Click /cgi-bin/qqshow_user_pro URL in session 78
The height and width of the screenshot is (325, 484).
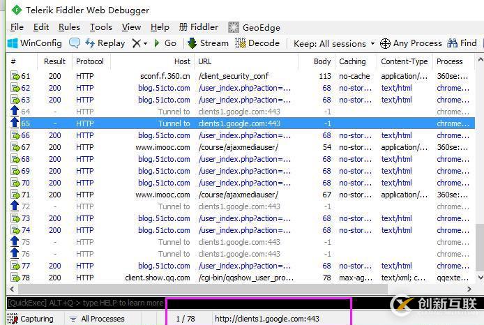point(246,278)
